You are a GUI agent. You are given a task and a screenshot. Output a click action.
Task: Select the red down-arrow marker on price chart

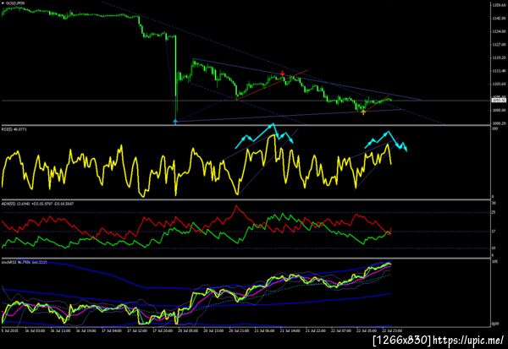point(282,74)
